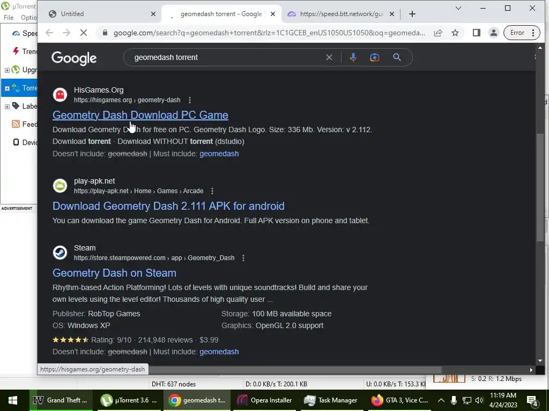This screenshot has height=411, width=549.
Task: Open the tab search chevron in Chrome
Action: pyautogui.click(x=458, y=8)
